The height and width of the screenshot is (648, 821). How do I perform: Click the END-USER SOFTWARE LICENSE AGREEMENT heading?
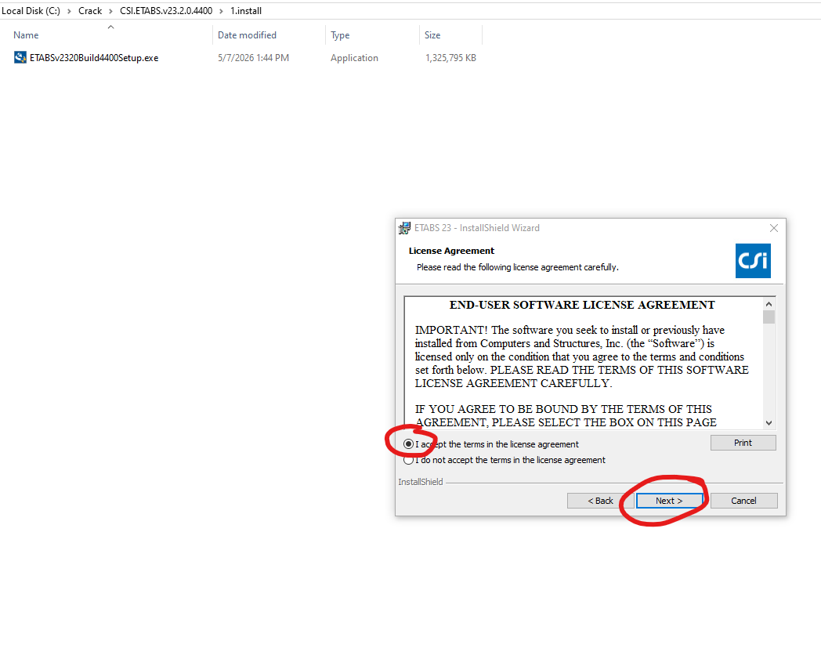[x=582, y=305]
